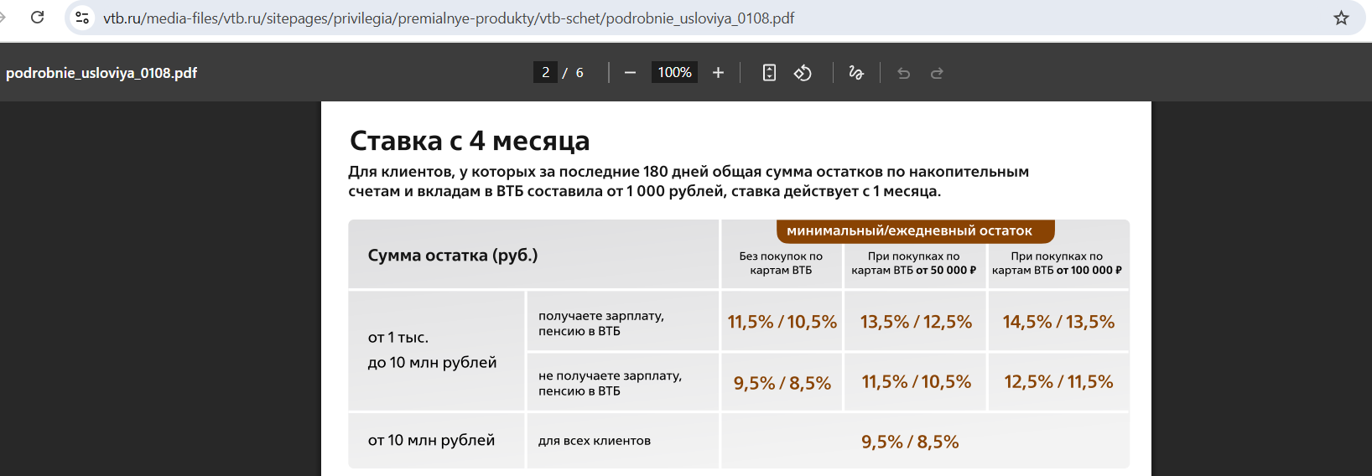The image size is (1372, 476).
Task: Click the '12,5% / 11,5%' rate cell
Action: click(x=1058, y=382)
